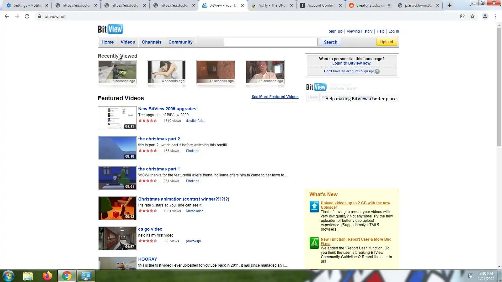Open the Marceliosa channel link
The image size is (502, 282).
[x=195, y=211]
